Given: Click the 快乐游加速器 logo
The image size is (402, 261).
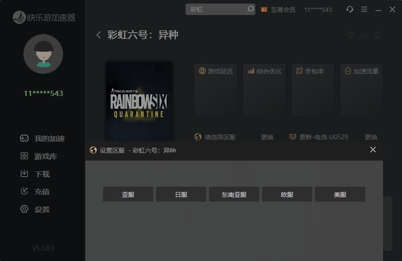Looking at the screenshot, I should click(x=44, y=17).
